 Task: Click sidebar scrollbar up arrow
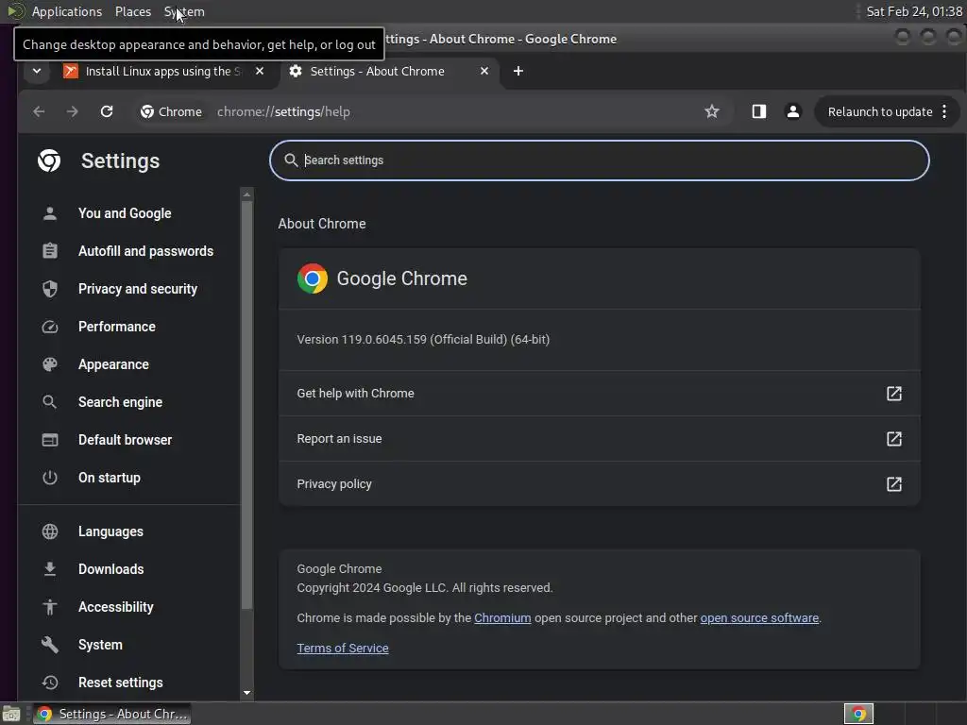[246, 194]
